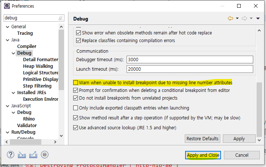Select Tracing in the preferences tree
Screen dimensions: 266x167
pos(25,33)
